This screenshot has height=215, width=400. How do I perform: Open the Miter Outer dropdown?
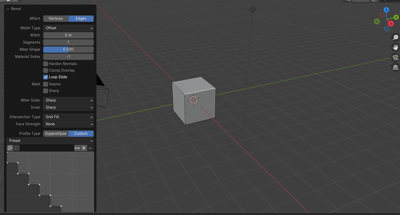click(68, 100)
